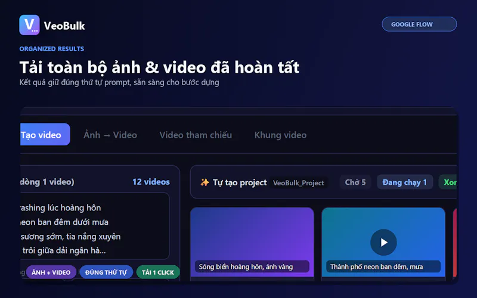
Task: Select the Đang chạy 1 status badge
Action: click(405, 182)
